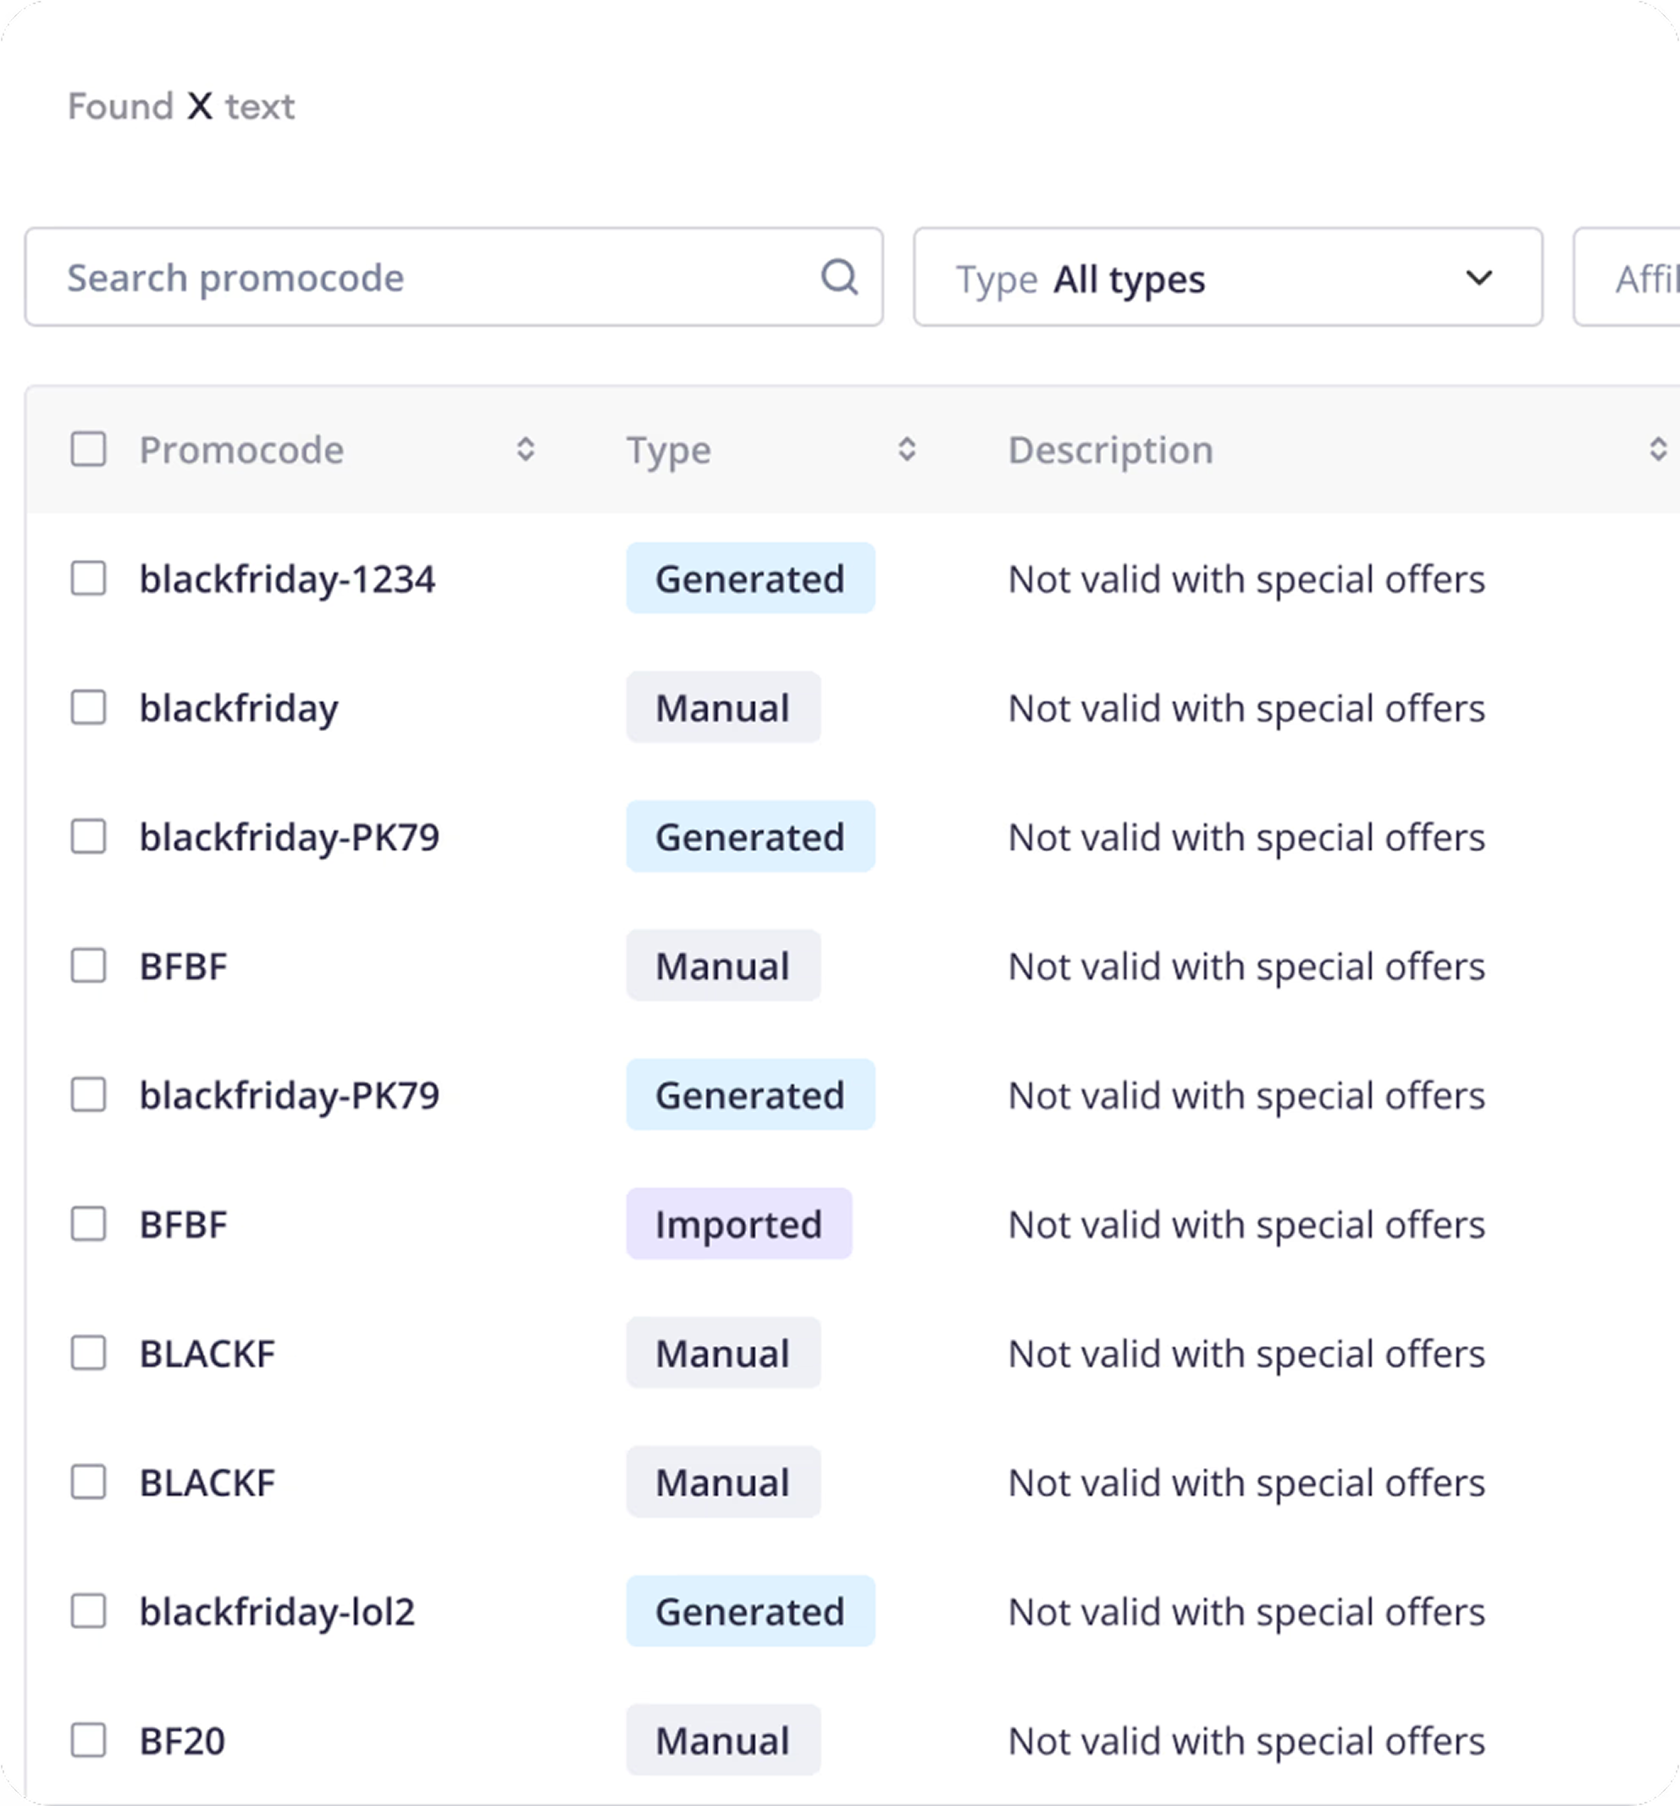Select the checkbox for the plain blackfriday row
The image size is (1680, 1806).
(x=88, y=706)
